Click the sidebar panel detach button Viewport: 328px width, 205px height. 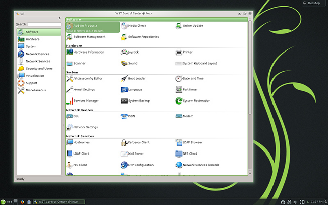tap(60, 18)
